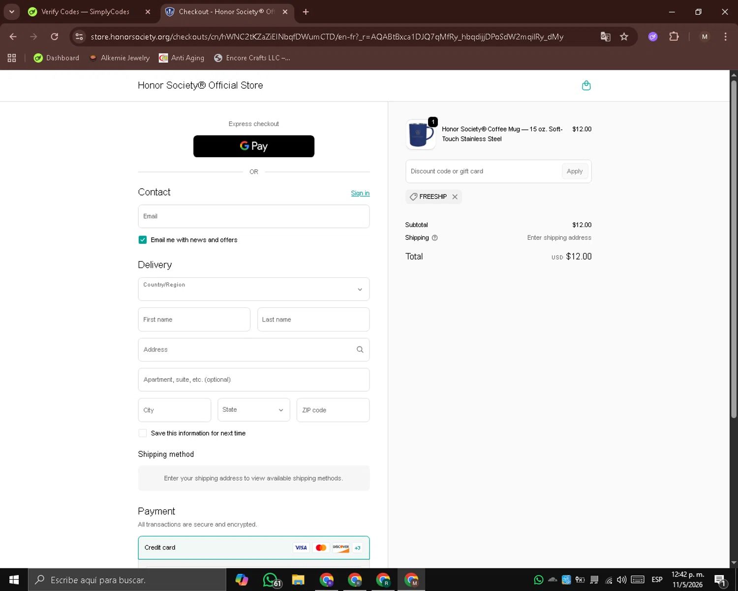738x591 pixels.
Task: Show the +3 more card types badge
Action: point(358,548)
